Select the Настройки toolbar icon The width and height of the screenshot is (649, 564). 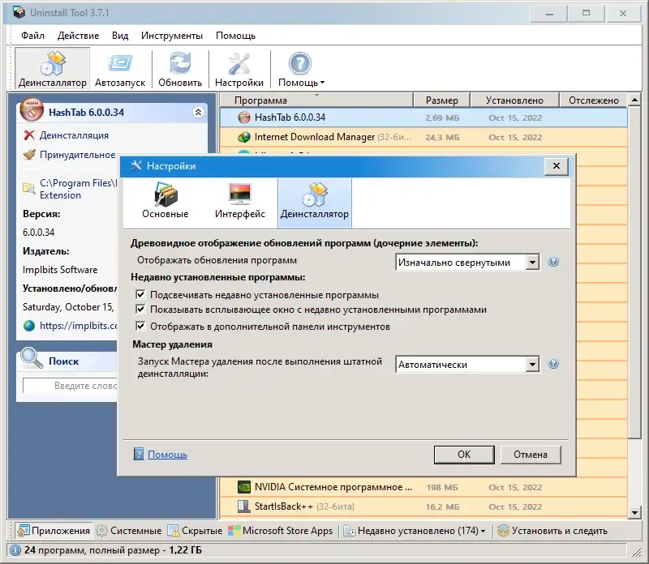point(239,68)
